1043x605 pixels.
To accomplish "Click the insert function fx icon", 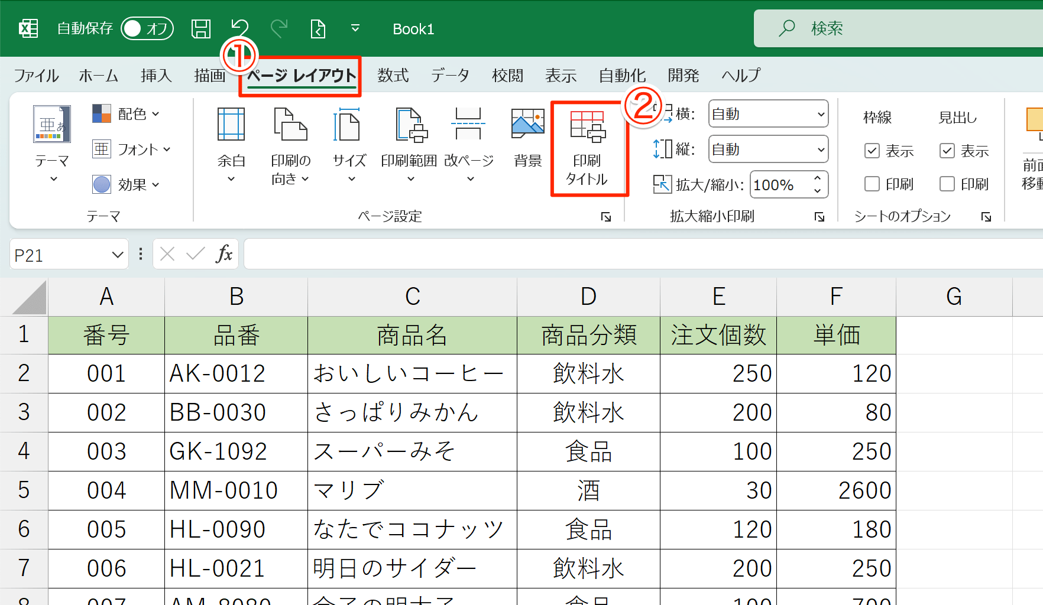I will [x=224, y=254].
